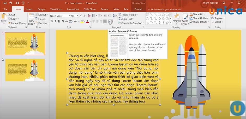
Task: Align text left
Action: (x=94, y=21)
